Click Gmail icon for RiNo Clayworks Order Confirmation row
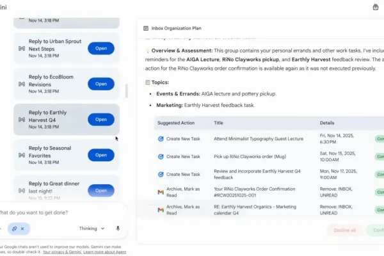The width and height of the screenshot is (384, 256). coord(161,192)
